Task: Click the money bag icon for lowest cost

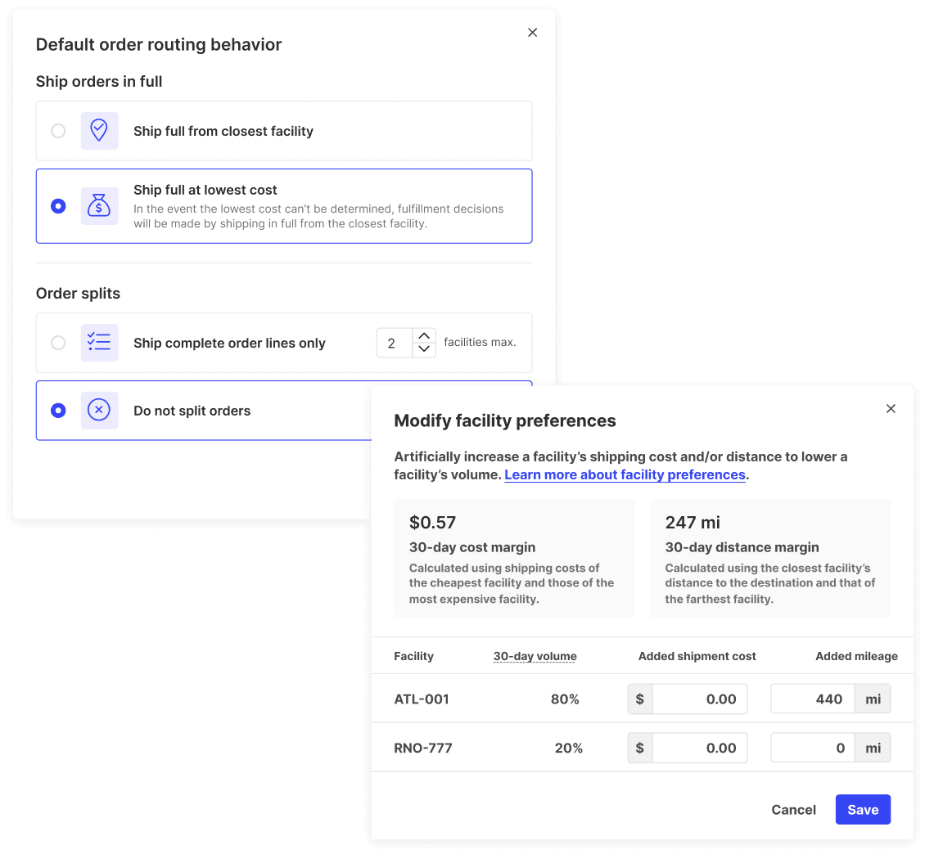Action: pyautogui.click(x=99, y=205)
